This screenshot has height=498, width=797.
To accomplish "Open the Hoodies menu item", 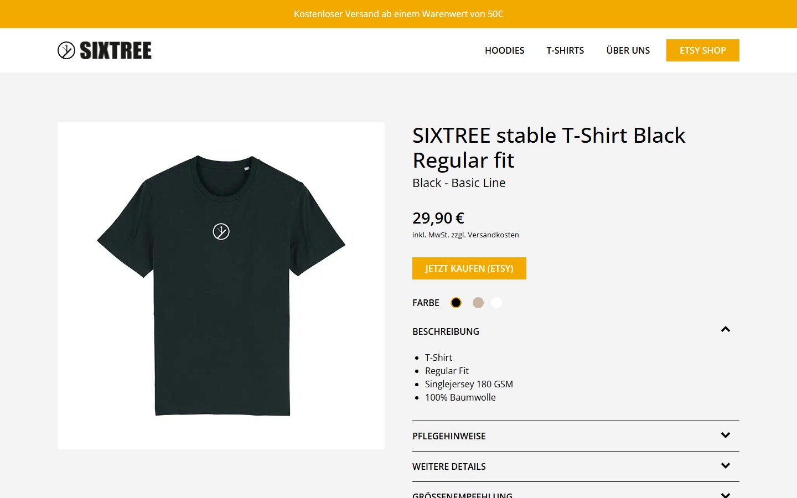I will [x=504, y=50].
